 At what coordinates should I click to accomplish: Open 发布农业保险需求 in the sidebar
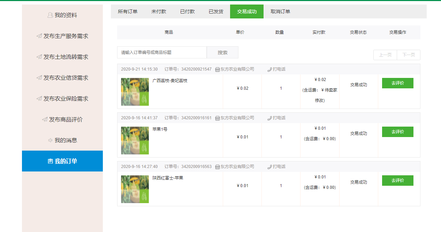pos(66,99)
